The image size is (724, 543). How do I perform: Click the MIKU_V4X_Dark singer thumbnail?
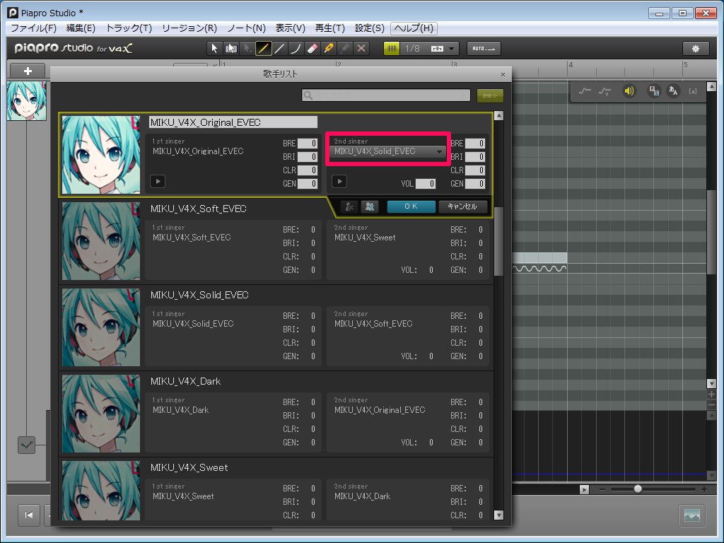pos(101,414)
